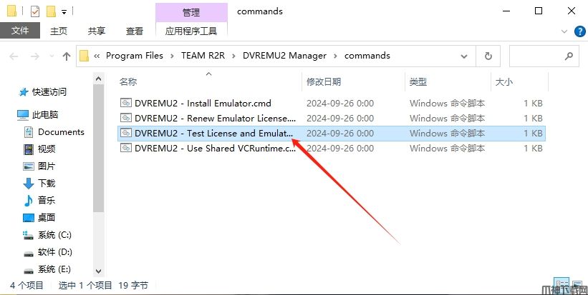Select the 应用程序工具 tab

191,31
